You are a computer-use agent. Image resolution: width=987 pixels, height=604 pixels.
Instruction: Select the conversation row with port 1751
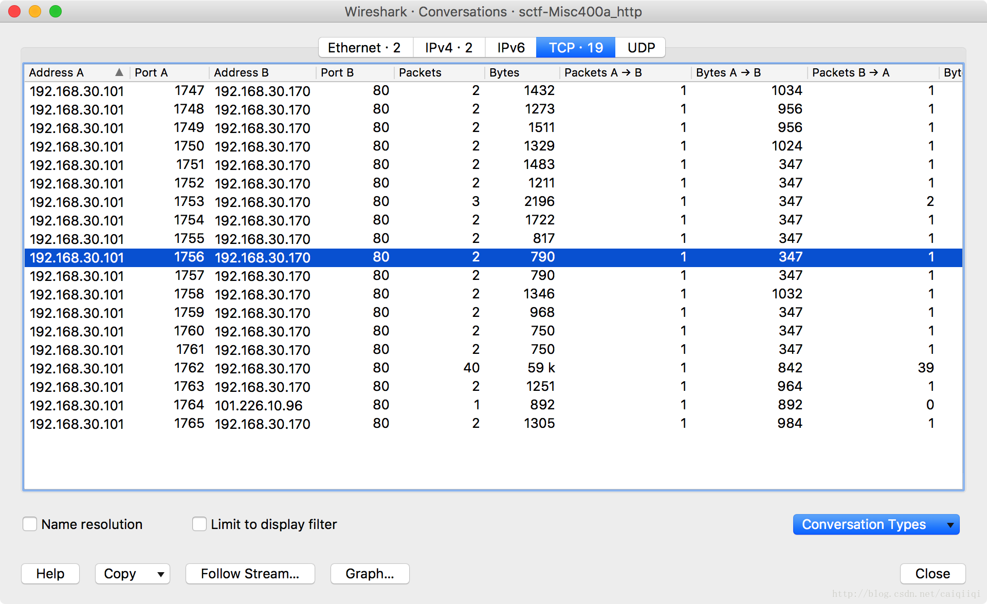[x=493, y=165]
